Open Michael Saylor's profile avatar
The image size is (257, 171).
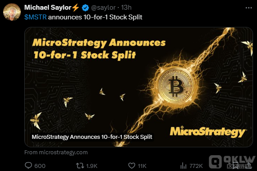[12, 12]
